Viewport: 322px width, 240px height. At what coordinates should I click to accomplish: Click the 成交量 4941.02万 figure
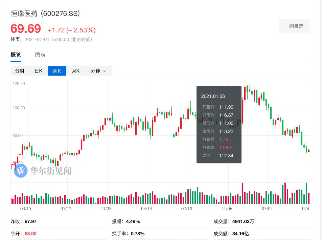click(244, 222)
